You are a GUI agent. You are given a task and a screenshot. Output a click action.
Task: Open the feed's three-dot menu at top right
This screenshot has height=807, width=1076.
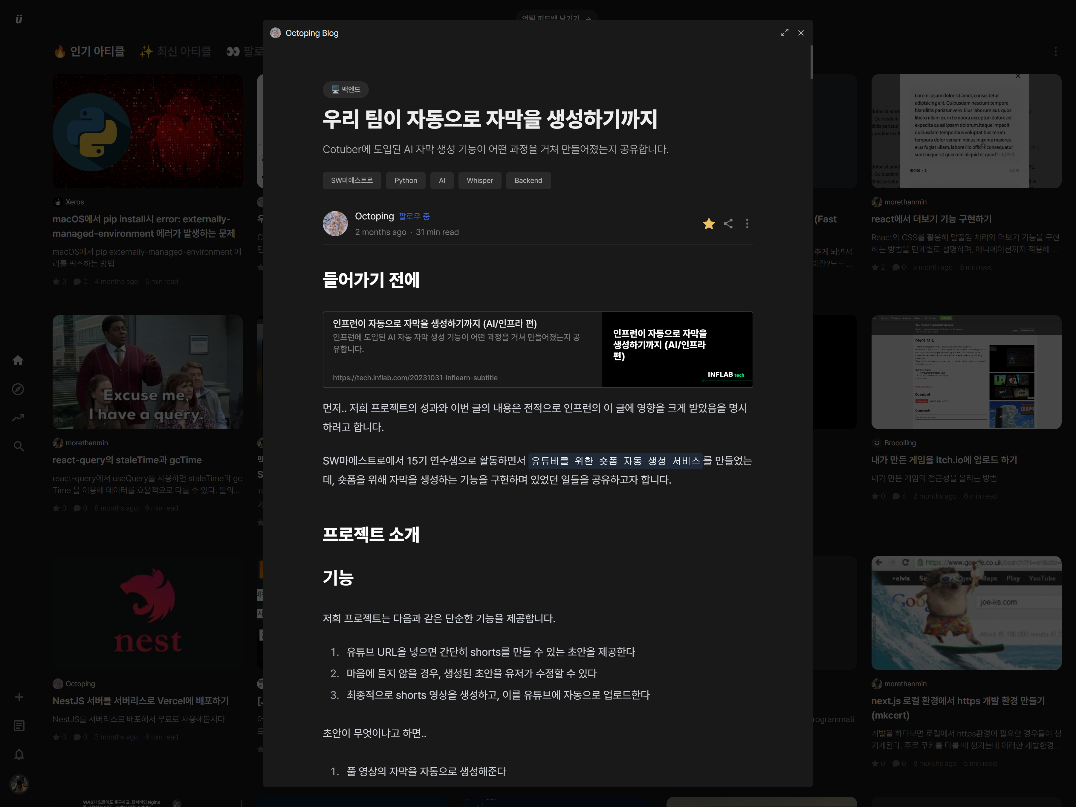click(1056, 52)
